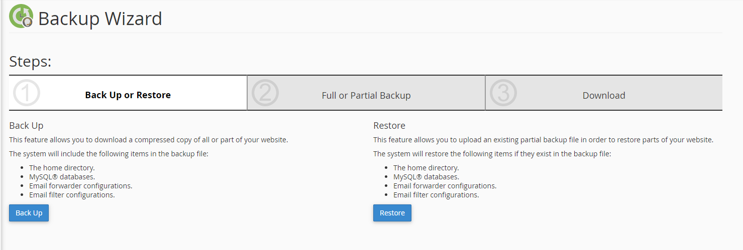The height and width of the screenshot is (250, 743).
Task: Click the step 2 circle number icon
Action: [x=265, y=93]
